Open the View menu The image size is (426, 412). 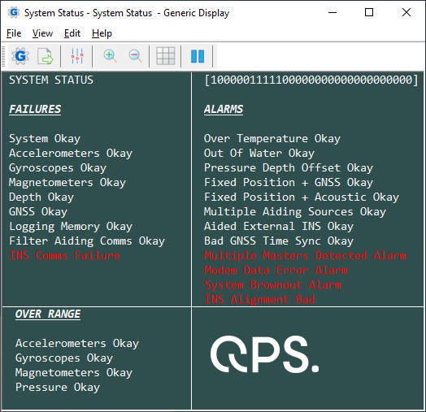point(42,33)
